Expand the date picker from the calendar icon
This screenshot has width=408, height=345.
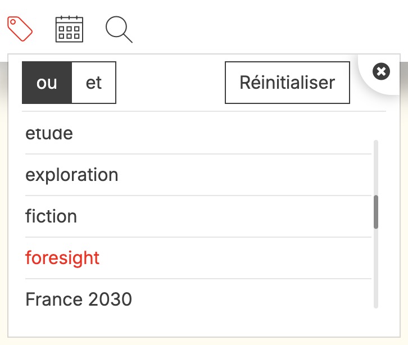(69, 29)
